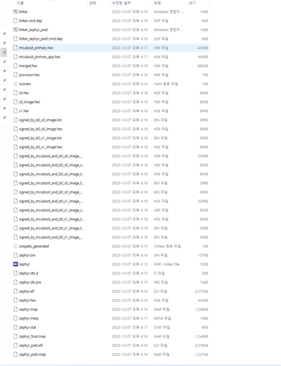
Task: Click the file icon beside s1.hex
Action: (x=15, y=111)
